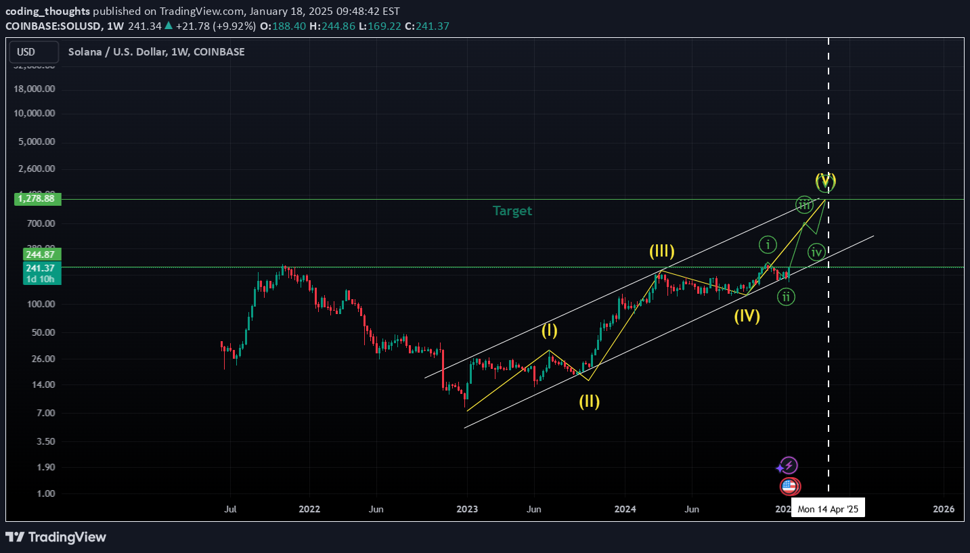Click the '5,000.00' price scale label
The width and height of the screenshot is (970, 553).
tap(36, 142)
